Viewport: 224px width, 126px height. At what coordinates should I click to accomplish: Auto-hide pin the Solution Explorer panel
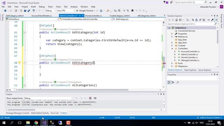point(215,16)
